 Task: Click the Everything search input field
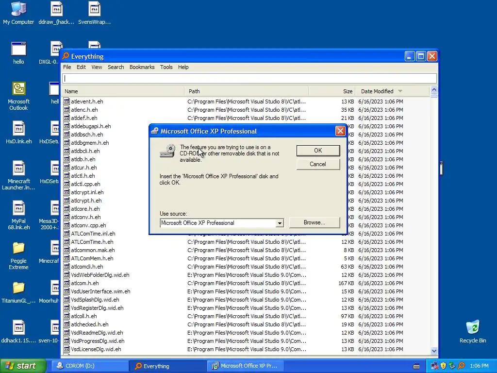click(249, 78)
